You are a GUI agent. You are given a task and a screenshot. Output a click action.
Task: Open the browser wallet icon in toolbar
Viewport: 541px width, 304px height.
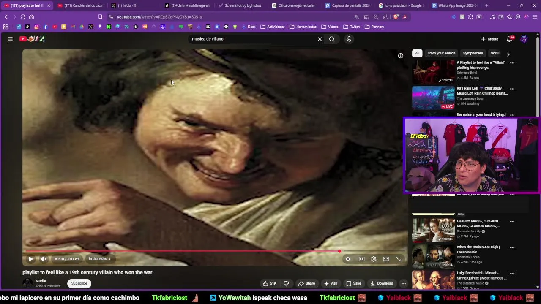(x=501, y=17)
